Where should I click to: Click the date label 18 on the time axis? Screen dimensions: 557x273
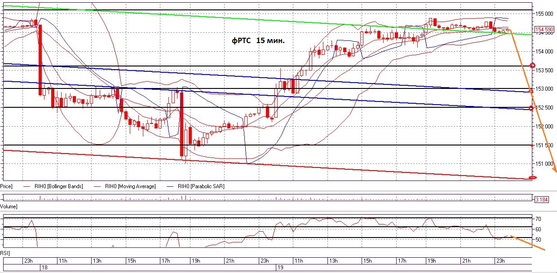44,267
